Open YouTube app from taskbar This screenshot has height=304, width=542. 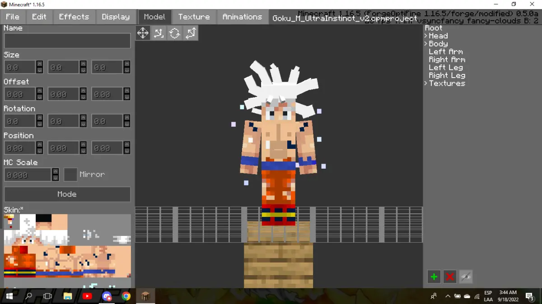click(87, 296)
